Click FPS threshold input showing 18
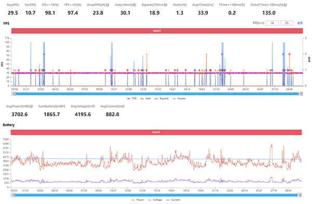Screen dimensions: 312x204 pyautogui.click(x=272, y=23)
